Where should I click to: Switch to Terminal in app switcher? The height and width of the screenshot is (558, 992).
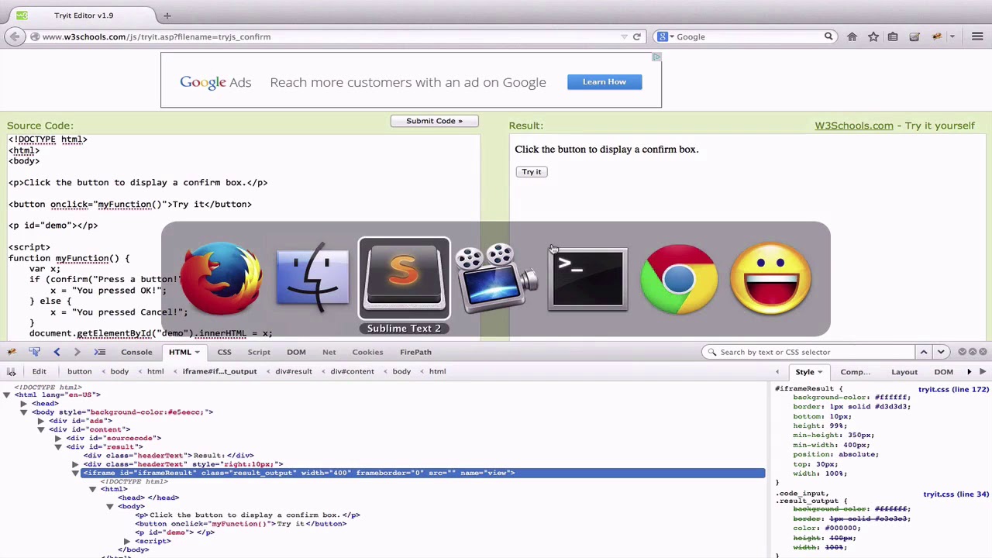coord(587,279)
